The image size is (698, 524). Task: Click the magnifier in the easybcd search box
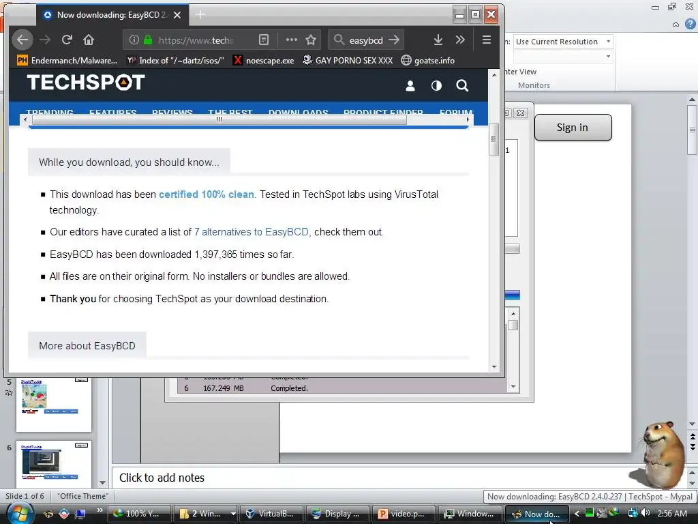click(x=339, y=40)
